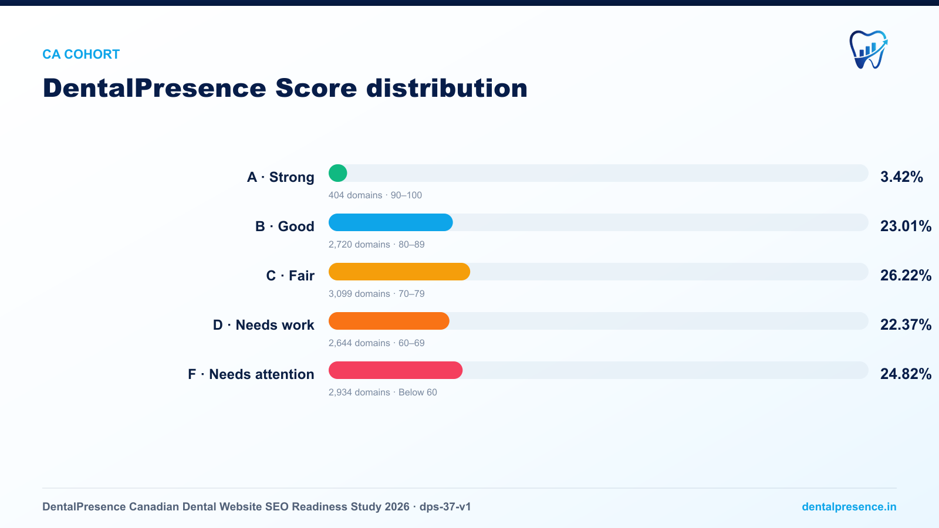The height and width of the screenshot is (528, 939).
Task: Click '2,934 domains · Below 60' caption
Action: pyautogui.click(x=383, y=392)
